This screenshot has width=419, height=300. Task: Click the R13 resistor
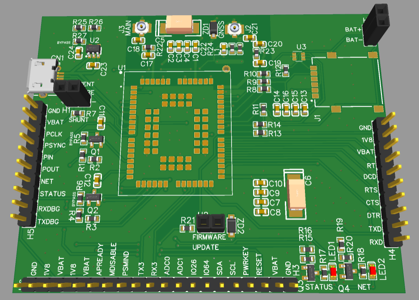(x=260, y=133)
